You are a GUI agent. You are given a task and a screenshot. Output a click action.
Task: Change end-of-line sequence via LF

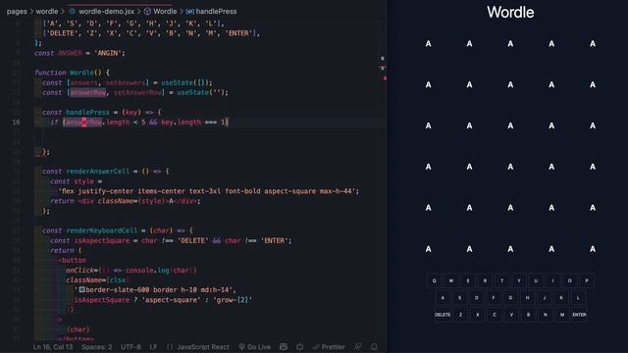153,346
